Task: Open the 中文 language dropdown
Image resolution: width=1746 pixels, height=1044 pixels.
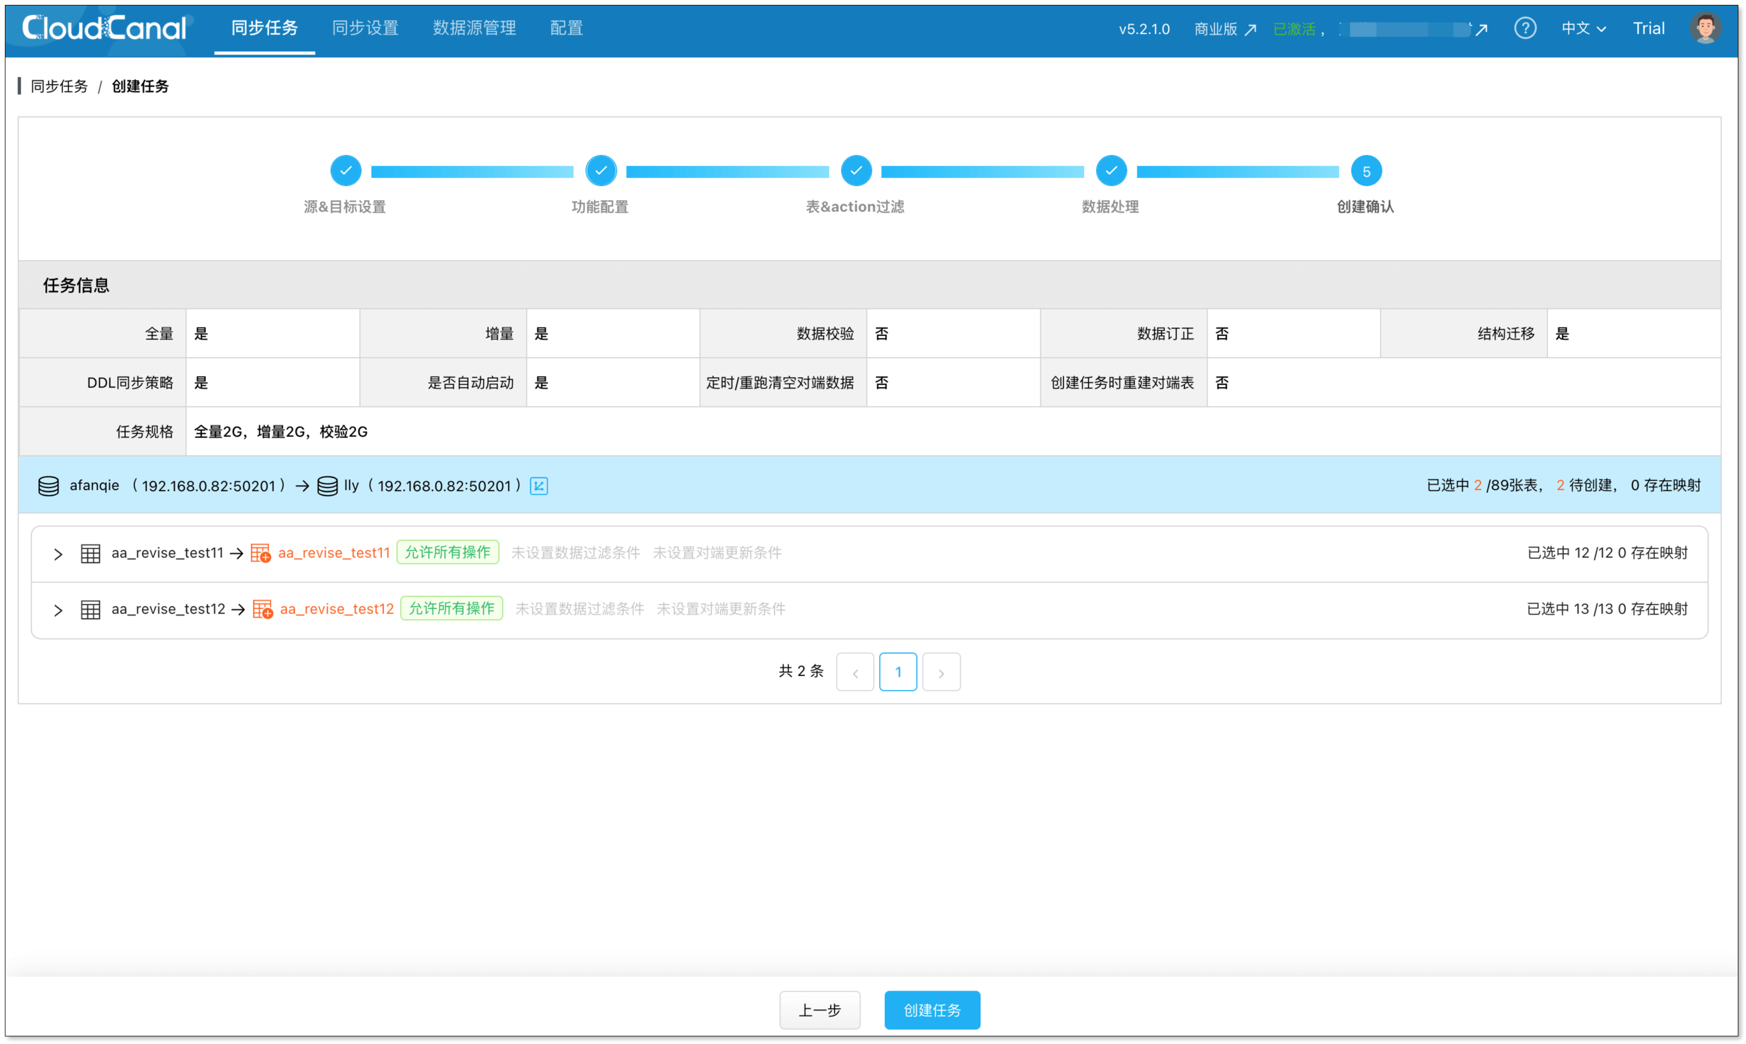Action: [1582, 27]
